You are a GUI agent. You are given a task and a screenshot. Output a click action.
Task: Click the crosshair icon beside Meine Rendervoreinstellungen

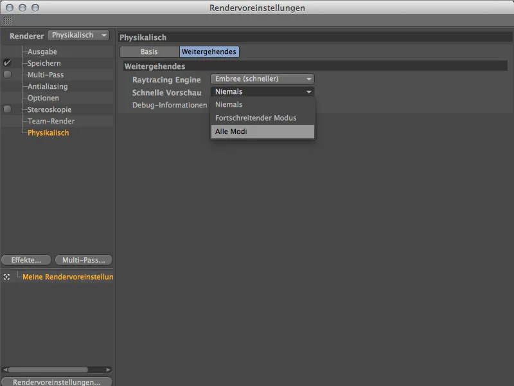click(6, 276)
